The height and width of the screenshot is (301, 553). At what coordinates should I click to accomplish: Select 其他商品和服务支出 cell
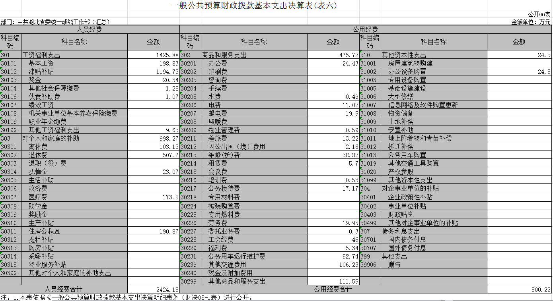(254, 281)
